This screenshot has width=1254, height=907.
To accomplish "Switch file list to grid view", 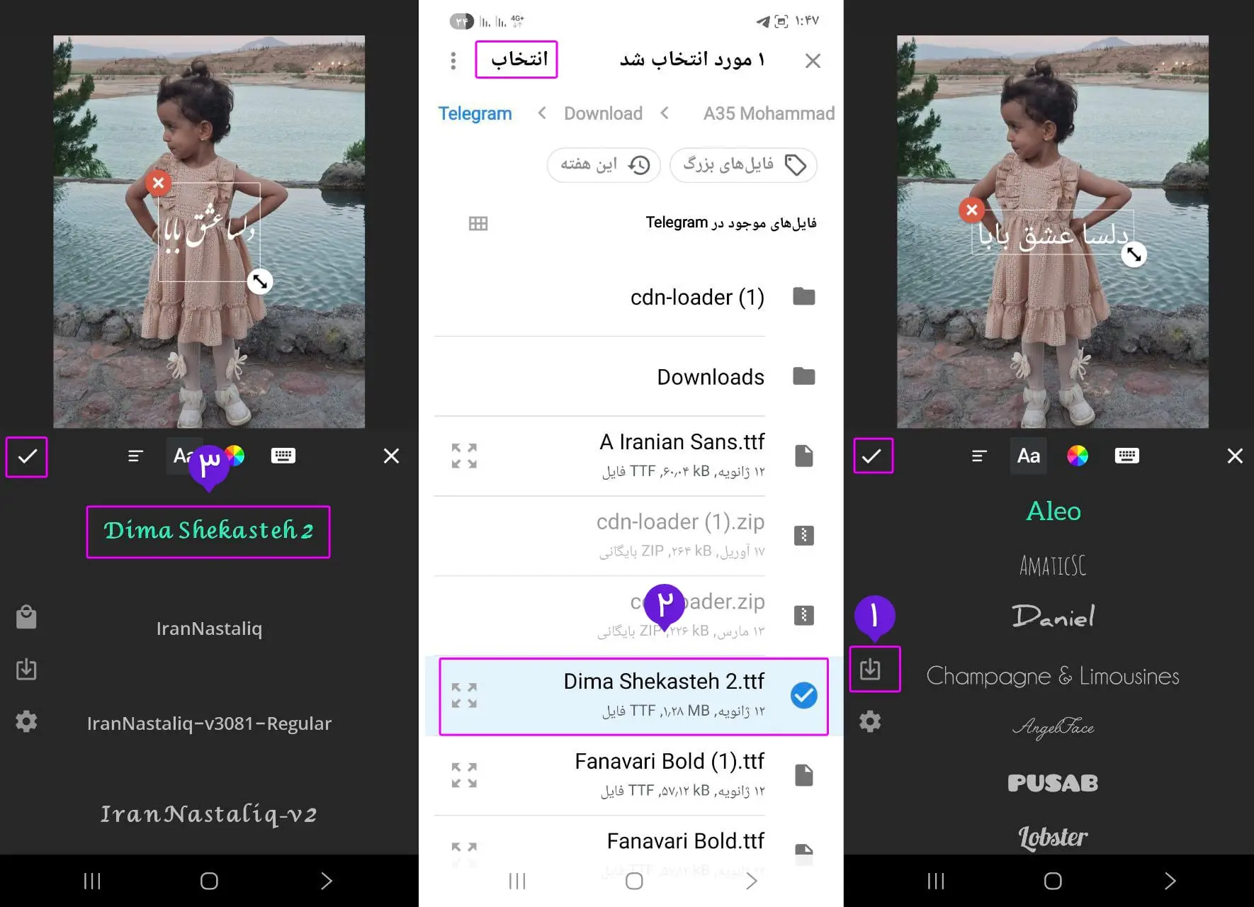I will [x=478, y=224].
